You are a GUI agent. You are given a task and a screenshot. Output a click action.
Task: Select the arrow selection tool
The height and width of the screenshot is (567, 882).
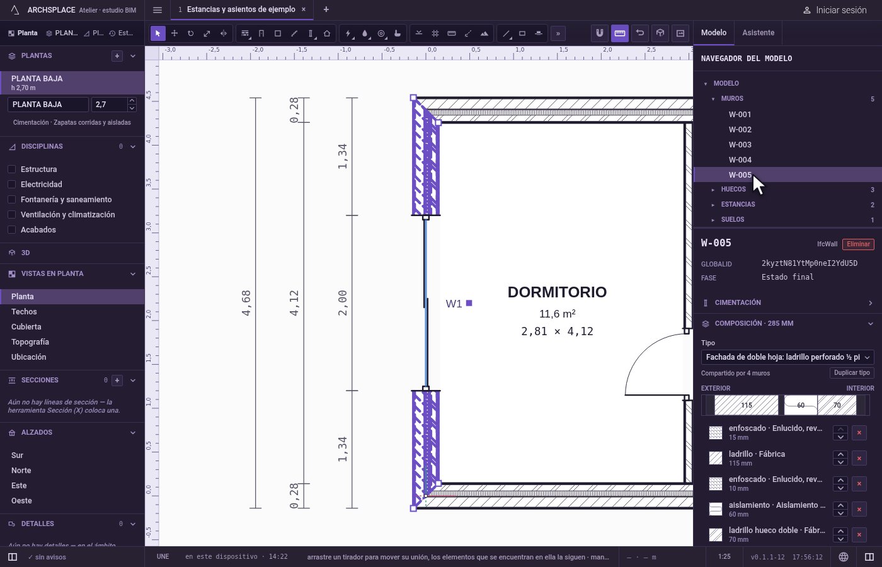point(158,33)
